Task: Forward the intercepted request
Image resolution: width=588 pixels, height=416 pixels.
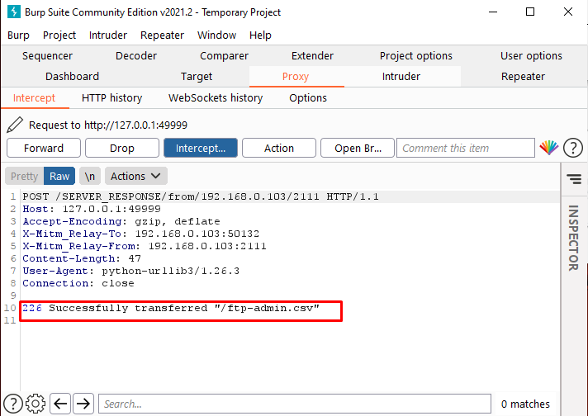Action: point(44,148)
